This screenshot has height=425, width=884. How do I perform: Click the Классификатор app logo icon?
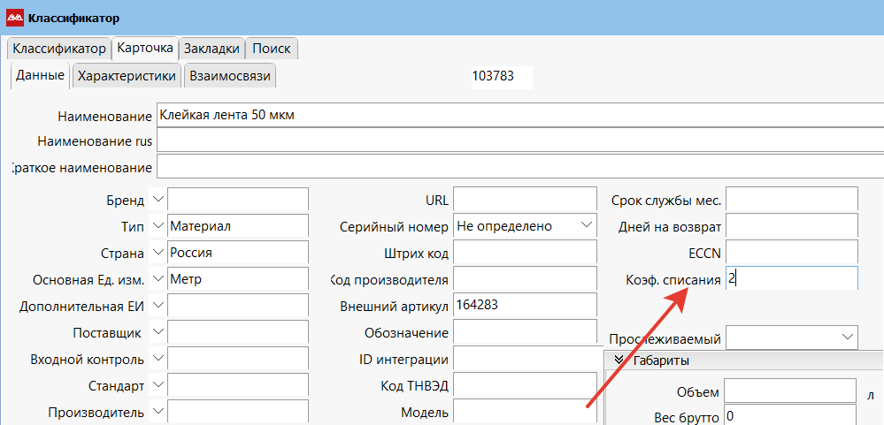[x=15, y=18]
